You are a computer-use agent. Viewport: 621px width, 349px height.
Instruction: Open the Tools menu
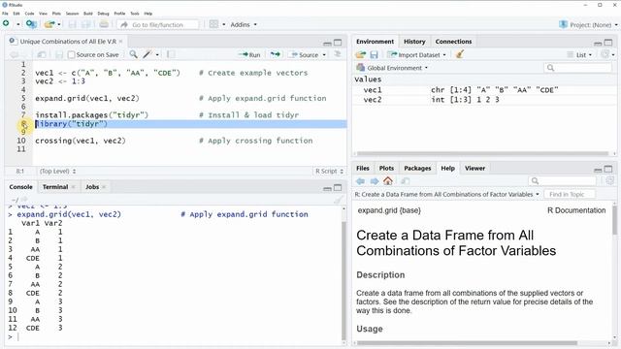click(x=135, y=14)
